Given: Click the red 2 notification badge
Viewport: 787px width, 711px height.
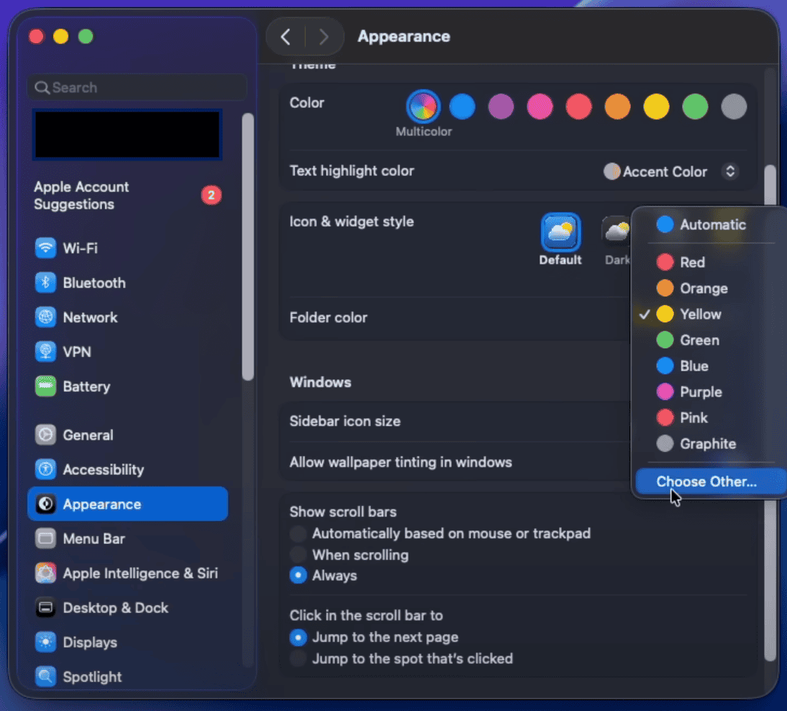Looking at the screenshot, I should tap(211, 195).
